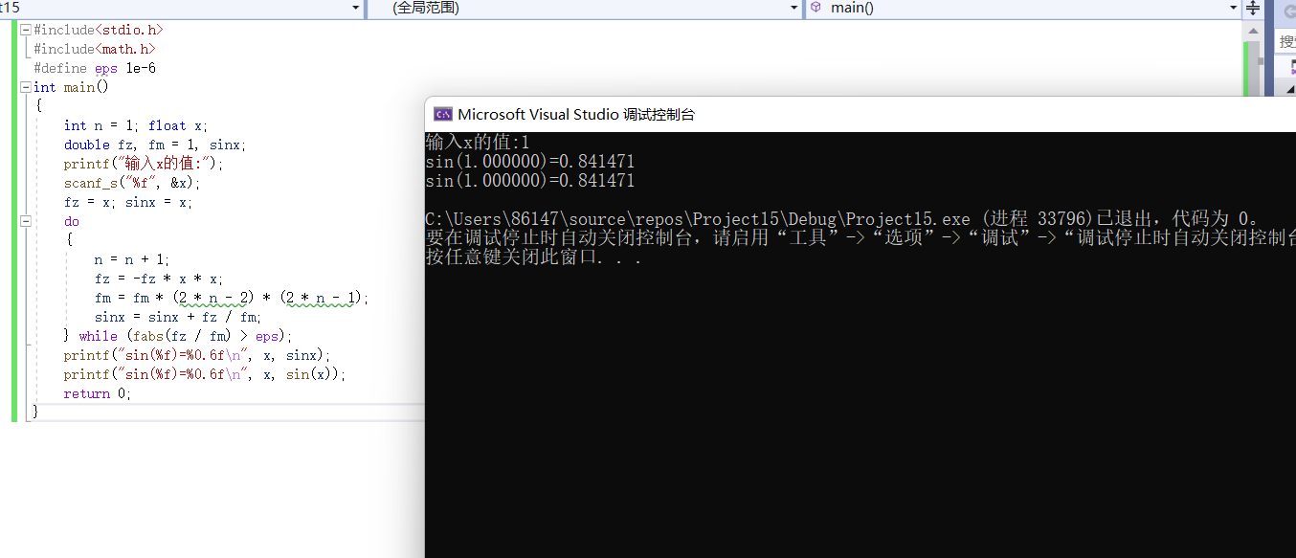The width and height of the screenshot is (1296, 558).
Task: Click the debug console window icon
Action: tap(443, 114)
